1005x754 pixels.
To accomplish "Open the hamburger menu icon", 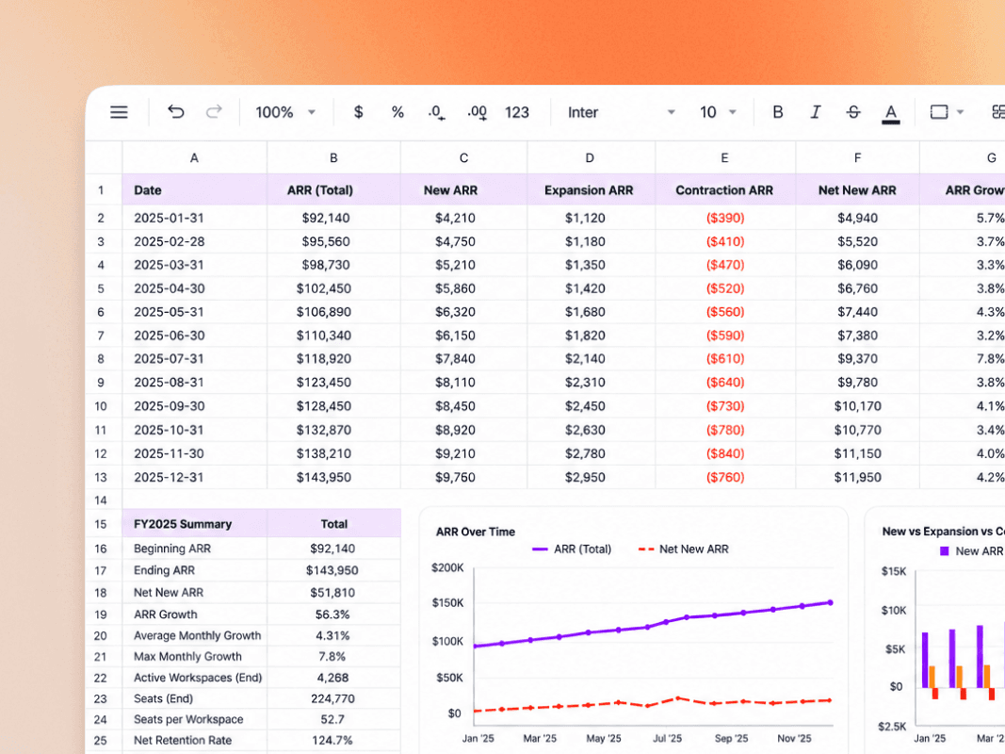I will [119, 112].
